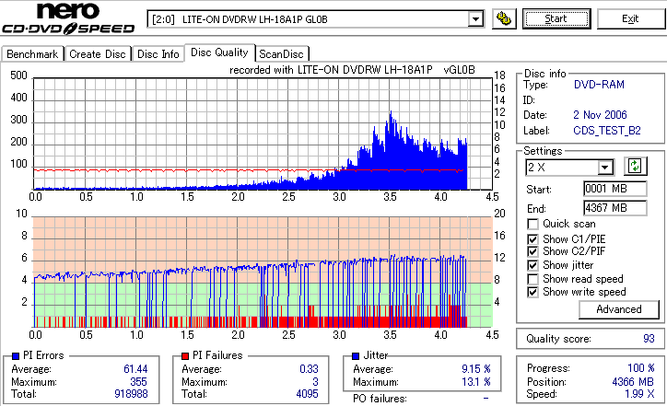
Task: Switch to the Benchmark tab
Action: coord(32,54)
